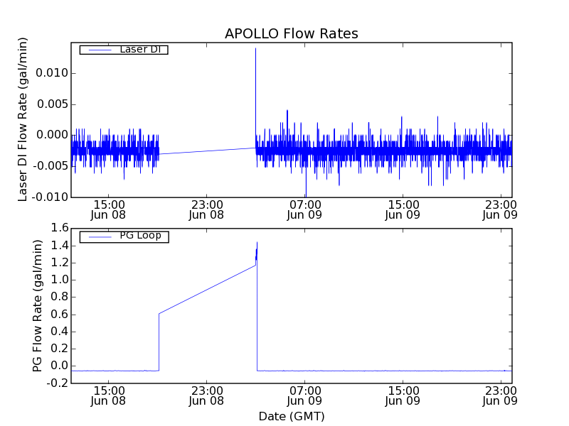This screenshot has height=426, width=569.
Task: Click the -0.005 tick on Laser DI axis
Action: 50,166
